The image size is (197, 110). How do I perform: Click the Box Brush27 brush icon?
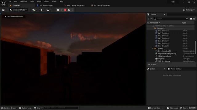[156, 41]
